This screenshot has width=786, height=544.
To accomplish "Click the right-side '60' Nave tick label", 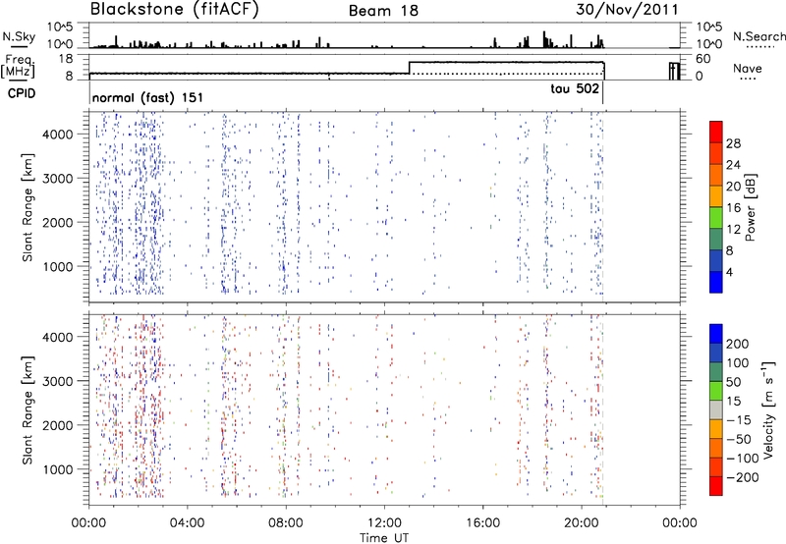I will [x=702, y=59].
